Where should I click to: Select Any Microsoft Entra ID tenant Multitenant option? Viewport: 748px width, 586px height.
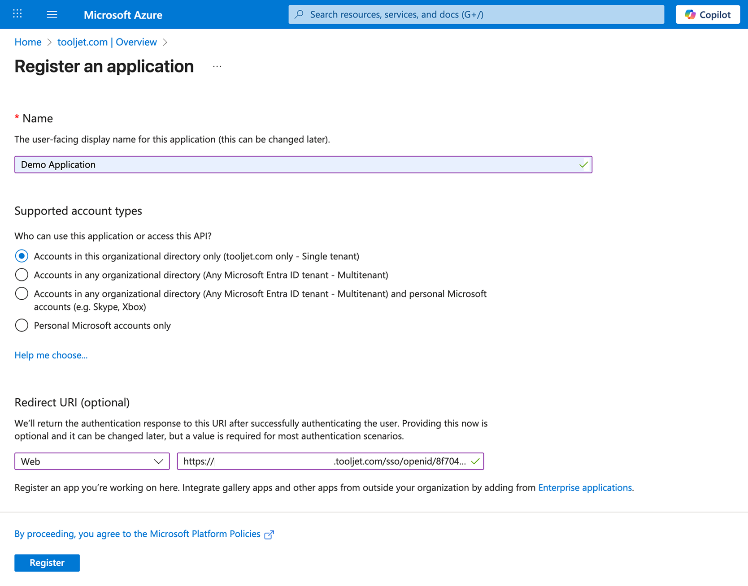point(22,275)
